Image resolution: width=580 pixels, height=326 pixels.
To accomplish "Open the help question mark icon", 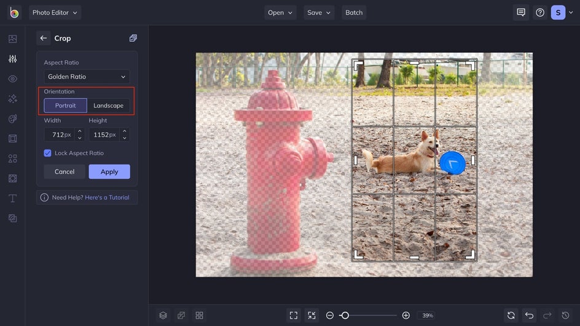I will 540,12.
